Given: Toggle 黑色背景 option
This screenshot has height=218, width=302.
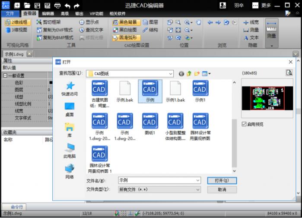Looking at the screenshot, I should pyautogui.click(x=126, y=22).
